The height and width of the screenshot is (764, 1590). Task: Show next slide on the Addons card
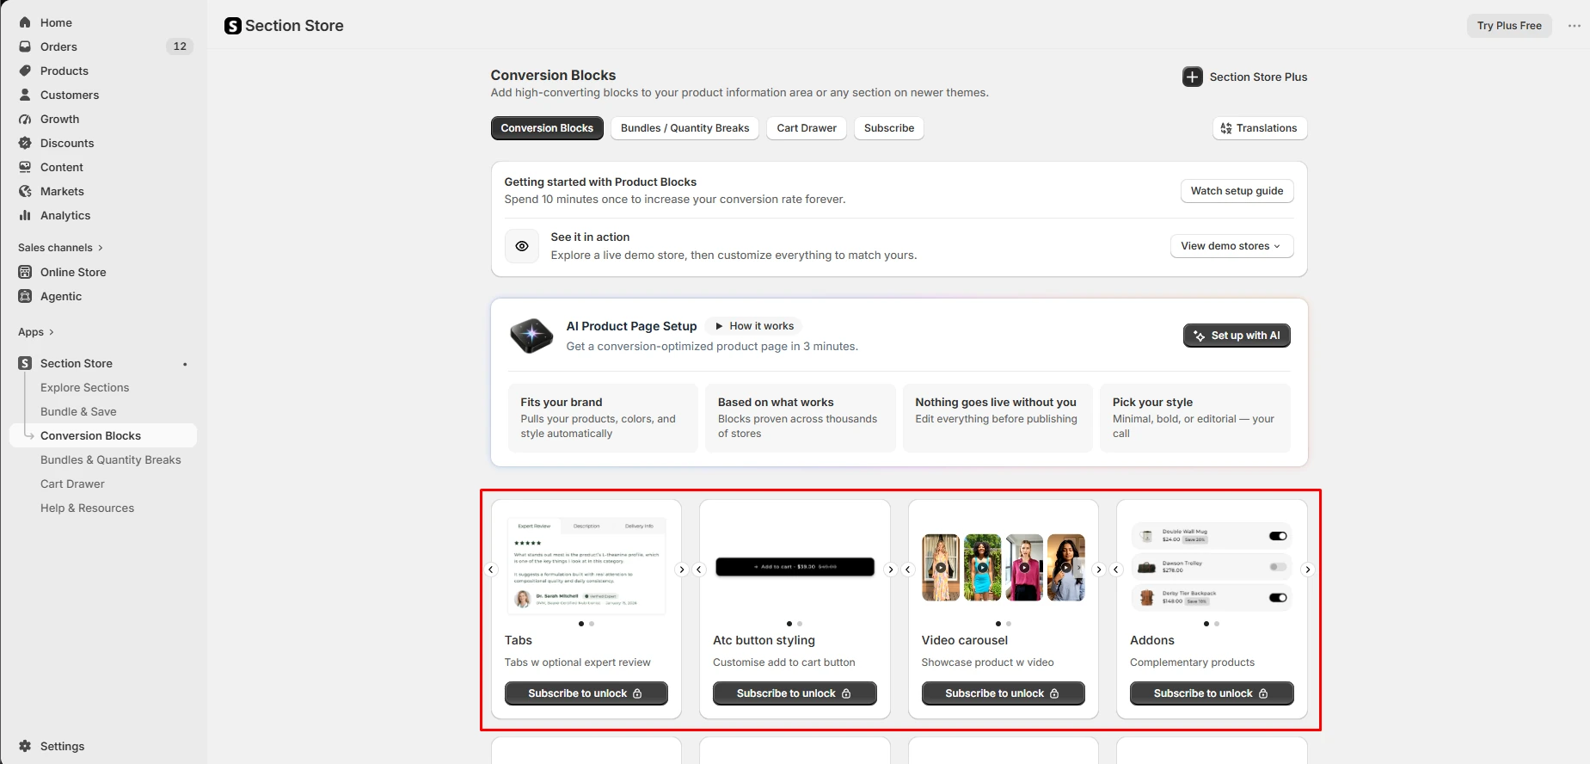[1307, 570]
